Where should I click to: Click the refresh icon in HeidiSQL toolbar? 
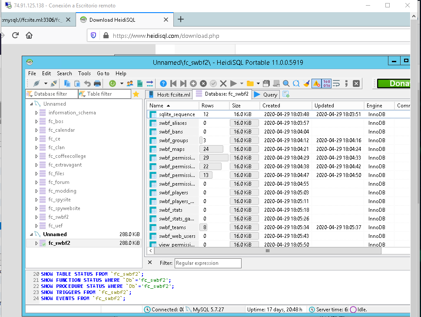pyautogui.click(x=113, y=83)
